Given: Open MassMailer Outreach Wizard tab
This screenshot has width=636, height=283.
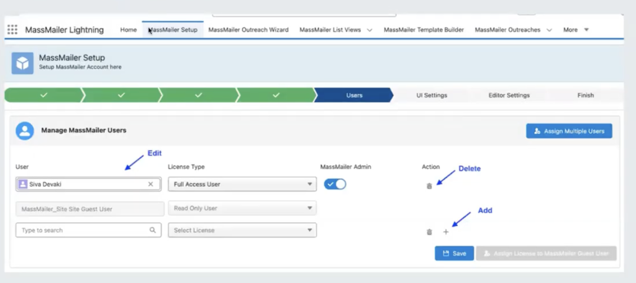Looking at the screenshot, I should tap(248, 30).
